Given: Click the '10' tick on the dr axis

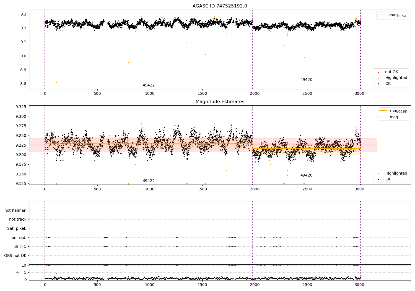Looking at the screenshot, I should tap(24, 265).
